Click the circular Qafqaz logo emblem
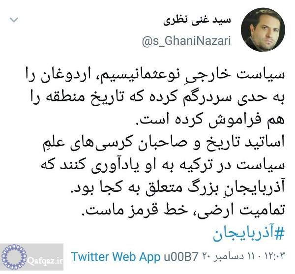This screenshot has height=274, width=295. 14,257
